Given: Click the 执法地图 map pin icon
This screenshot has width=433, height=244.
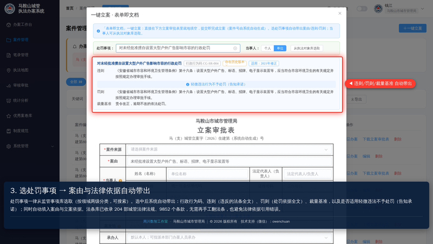Looking at the screenshot, I should click(x=9, y=70).
